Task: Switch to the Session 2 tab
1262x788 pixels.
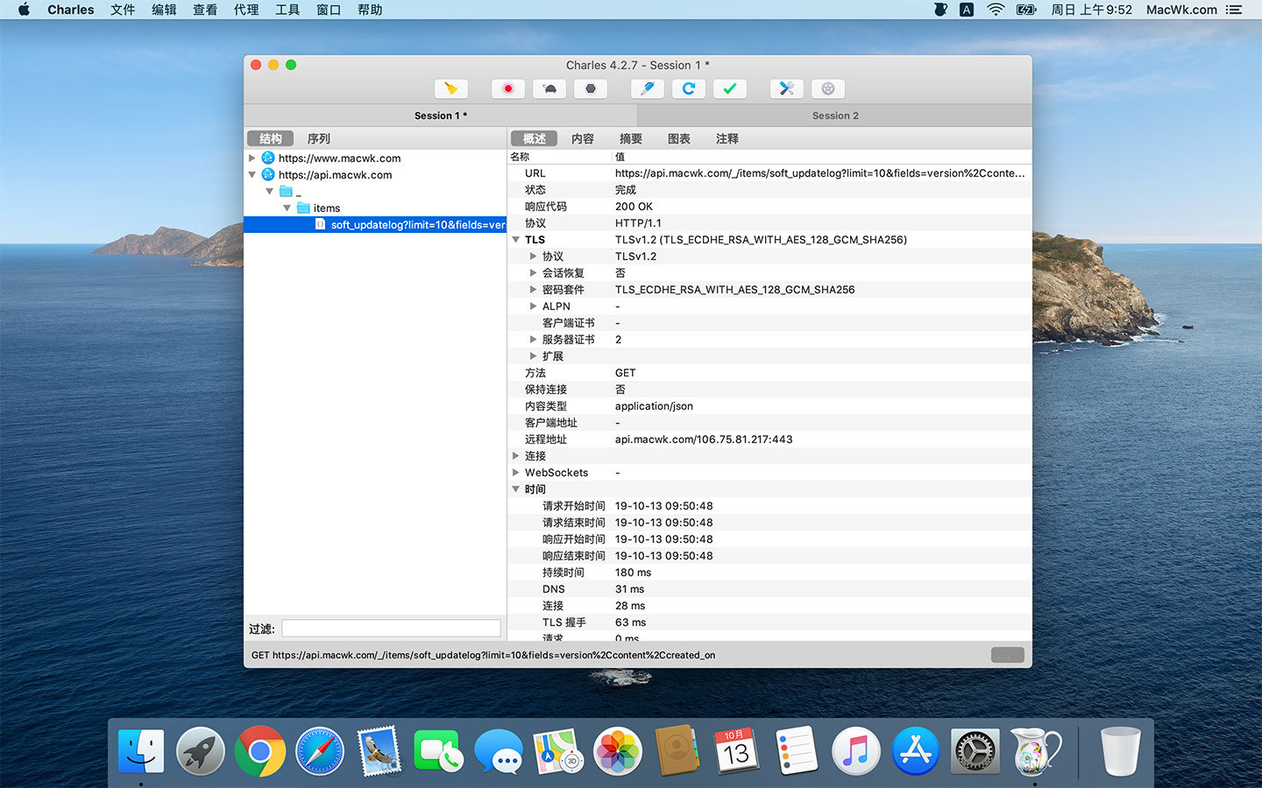Action: (x=834, y=116)
